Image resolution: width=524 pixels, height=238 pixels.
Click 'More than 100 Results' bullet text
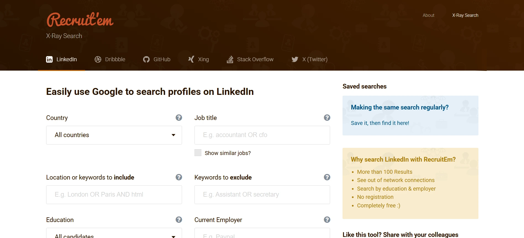(x=385, y=172)
